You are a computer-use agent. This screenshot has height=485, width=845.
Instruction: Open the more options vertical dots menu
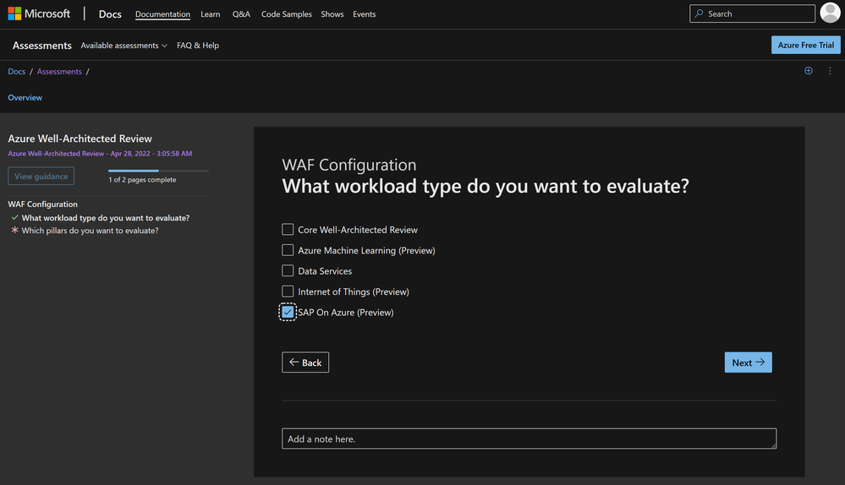(830, 70)
